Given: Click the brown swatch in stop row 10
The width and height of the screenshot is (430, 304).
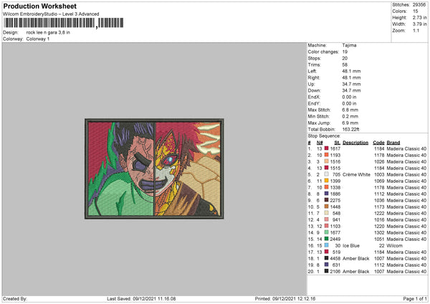Looking at the screenshot, I should 326,206.
